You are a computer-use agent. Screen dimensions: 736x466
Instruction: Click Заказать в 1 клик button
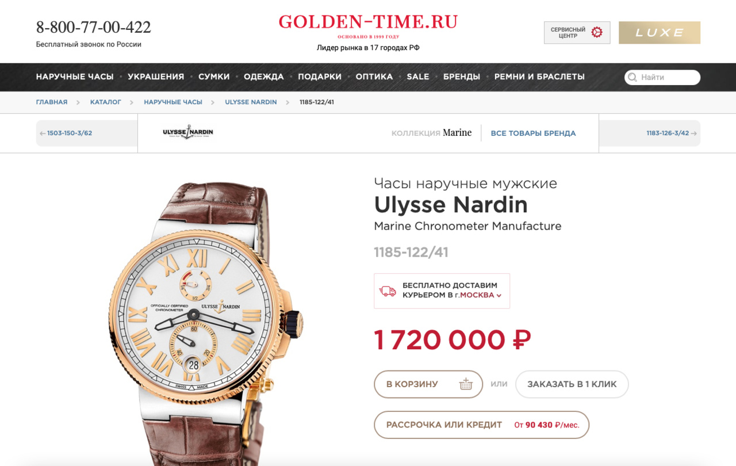[572, 384]
